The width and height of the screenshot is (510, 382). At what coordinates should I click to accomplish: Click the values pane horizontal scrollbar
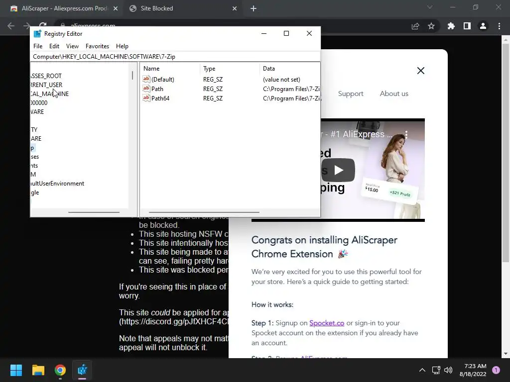204,212
